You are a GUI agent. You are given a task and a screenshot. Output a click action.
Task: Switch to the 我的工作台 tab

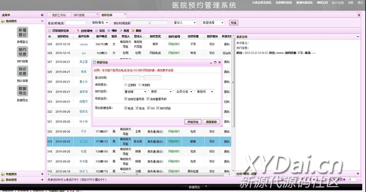pyautogui.click(x=59, y=15)
